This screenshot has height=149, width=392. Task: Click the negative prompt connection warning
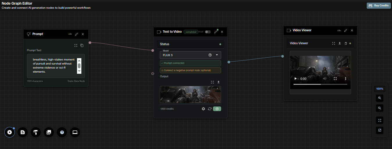tap(190, 70)
